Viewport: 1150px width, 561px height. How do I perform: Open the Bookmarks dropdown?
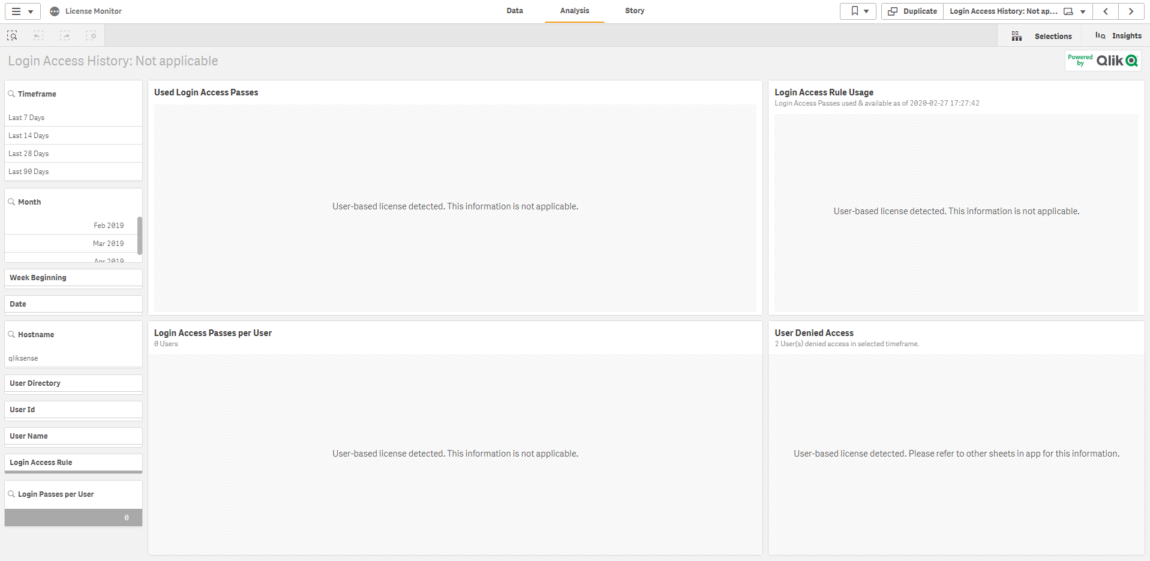click(858, 11)
